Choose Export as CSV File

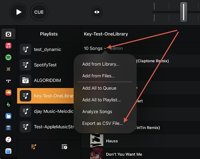(x=103, y=123)
